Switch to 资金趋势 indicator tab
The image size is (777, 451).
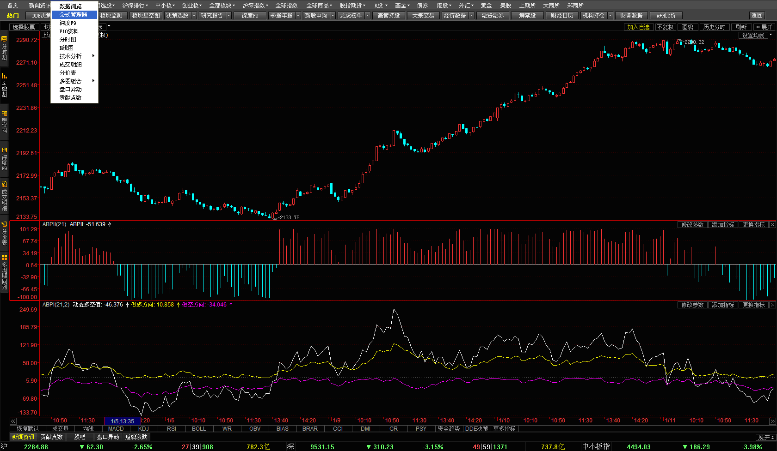[449, 429]
